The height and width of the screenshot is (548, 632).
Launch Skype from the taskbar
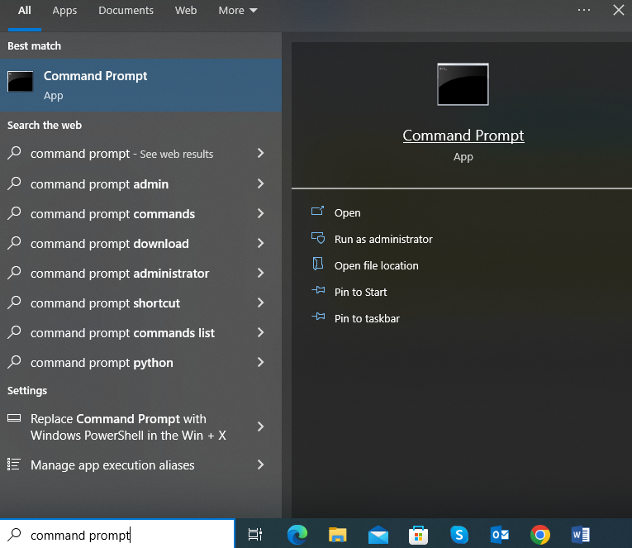459,535
